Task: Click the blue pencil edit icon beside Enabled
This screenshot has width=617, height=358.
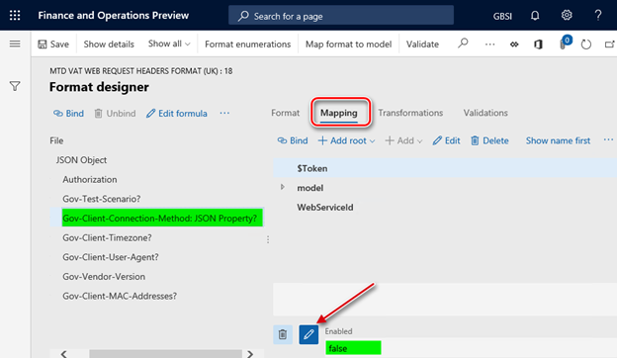Action: 308,334
